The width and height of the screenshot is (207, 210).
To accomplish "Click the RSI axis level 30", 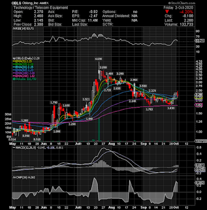I will coord(198,46).
